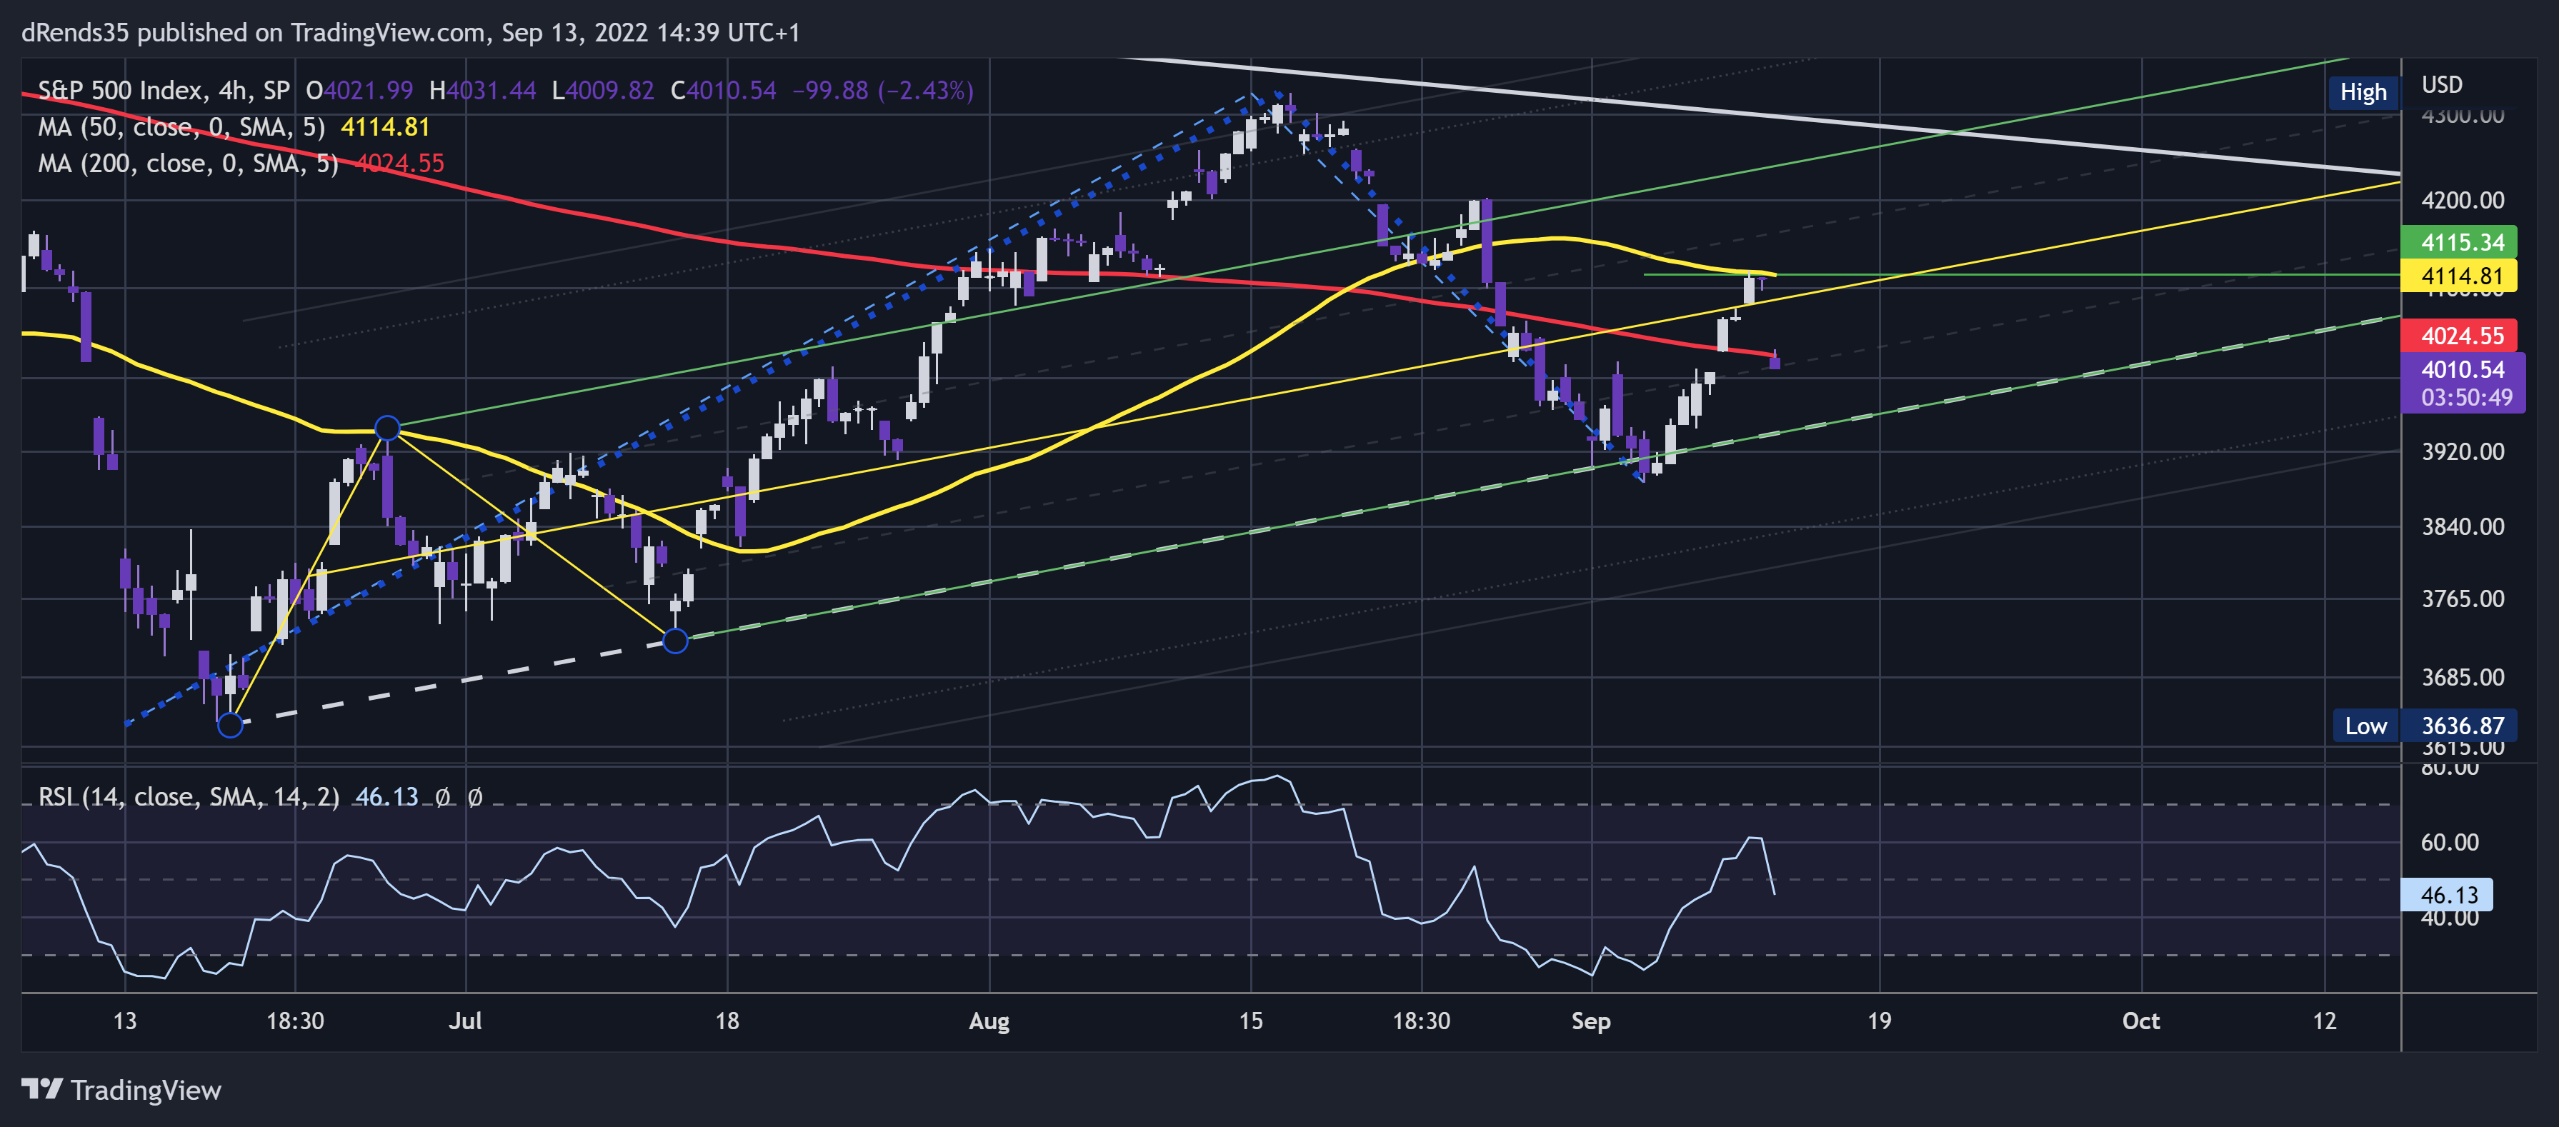Click the '13' date on the time axis
Image resolution: width=2559 pixels, height=1127 pixels.
124,1021
